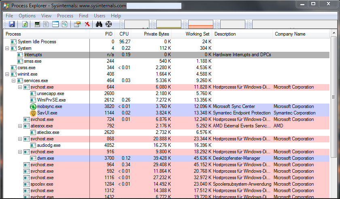The height and width of the screenshot is (199, 340).
Task: Select the dwm.exe row
Action: [166, 158]
